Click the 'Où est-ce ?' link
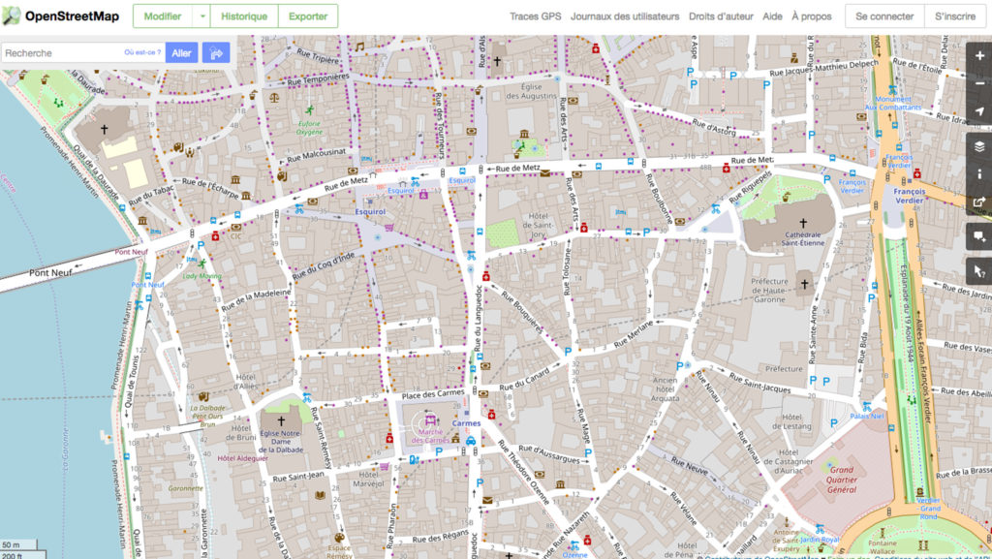Screen dimensions: 992x559 pyautogui.click(x=142, y=52)
